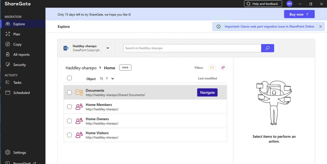This screenshot has height=164, width=327.
Task: Click the Home Owners group icon
Action: (79, 121)
